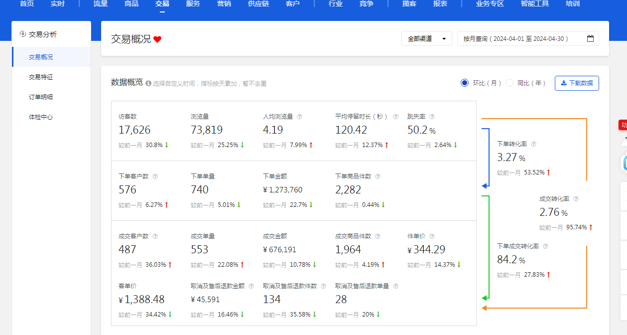Click the 交易分析 sidebar heading
Image resolution: width=627 pixels, height=335 pixels.
click(x=43, y=34)
